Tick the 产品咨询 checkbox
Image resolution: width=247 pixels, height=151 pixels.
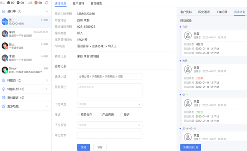(100, 114)
